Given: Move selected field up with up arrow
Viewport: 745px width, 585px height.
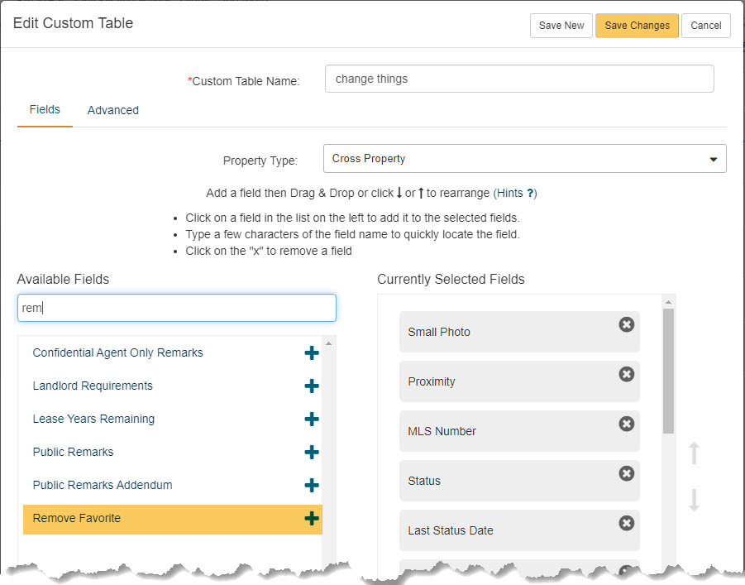Looking at the screenshot, I should (694, 453).
